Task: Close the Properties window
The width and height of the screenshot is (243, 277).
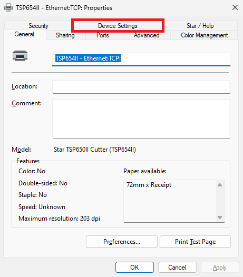Action: (x=235, y=7)
